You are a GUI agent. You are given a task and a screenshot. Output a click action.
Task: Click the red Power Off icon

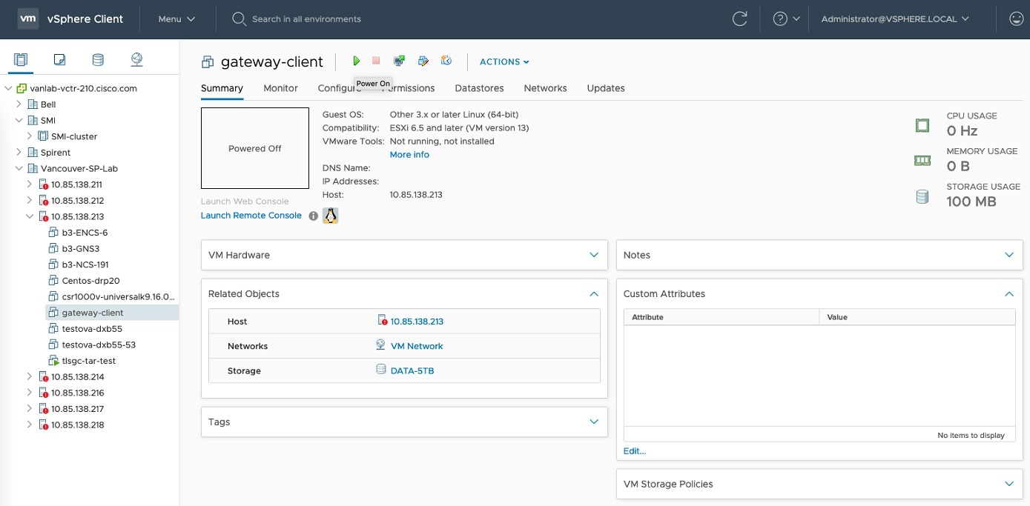coord(375,61)
